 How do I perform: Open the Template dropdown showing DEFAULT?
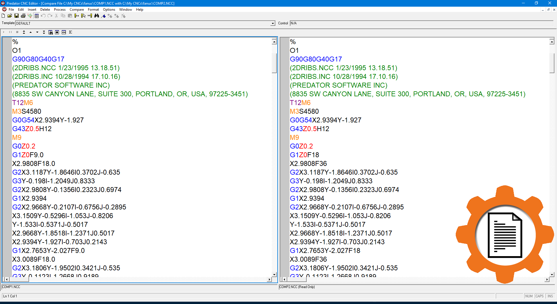click(272, 23)
